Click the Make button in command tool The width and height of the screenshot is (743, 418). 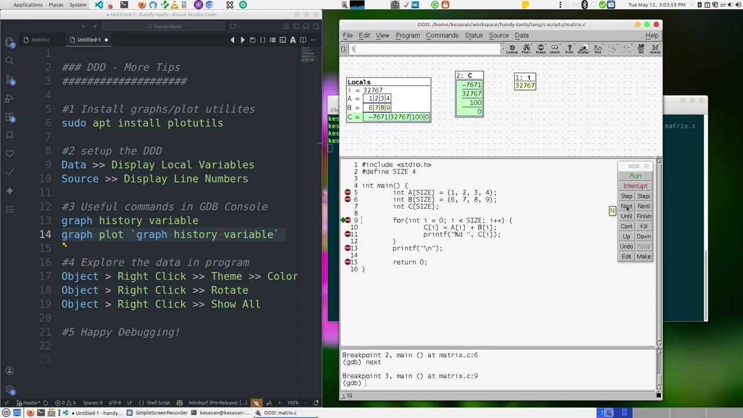pyautogui.click(x=644, y=257)
